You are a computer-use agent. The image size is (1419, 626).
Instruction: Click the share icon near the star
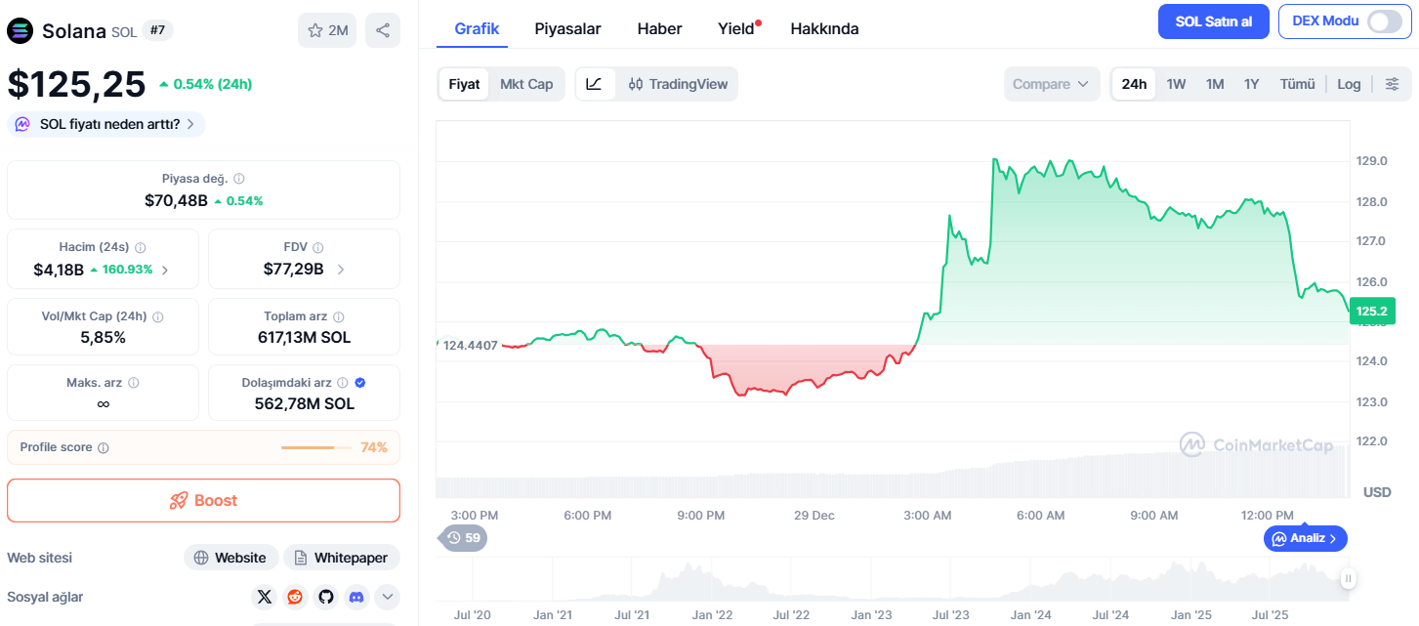coord(382,29)
